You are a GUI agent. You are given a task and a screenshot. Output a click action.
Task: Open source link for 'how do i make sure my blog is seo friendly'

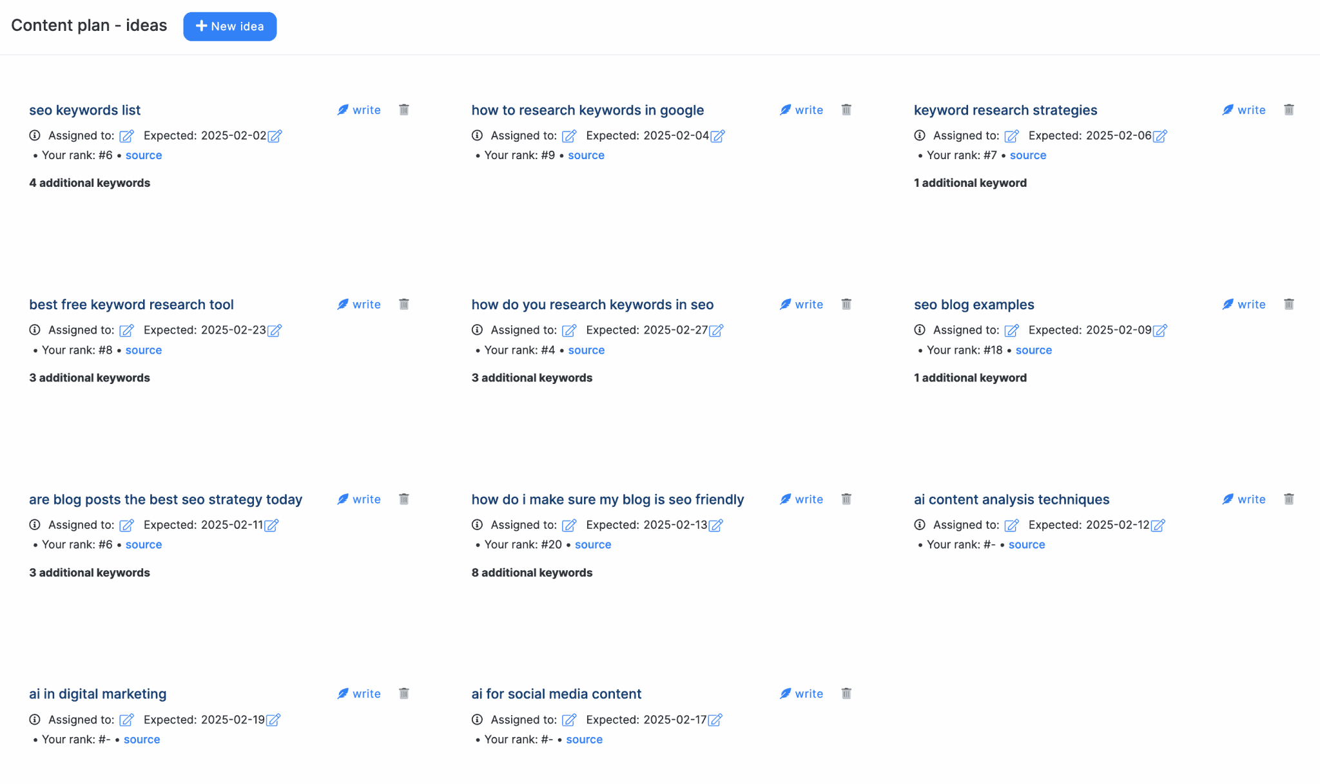(593, 544)
